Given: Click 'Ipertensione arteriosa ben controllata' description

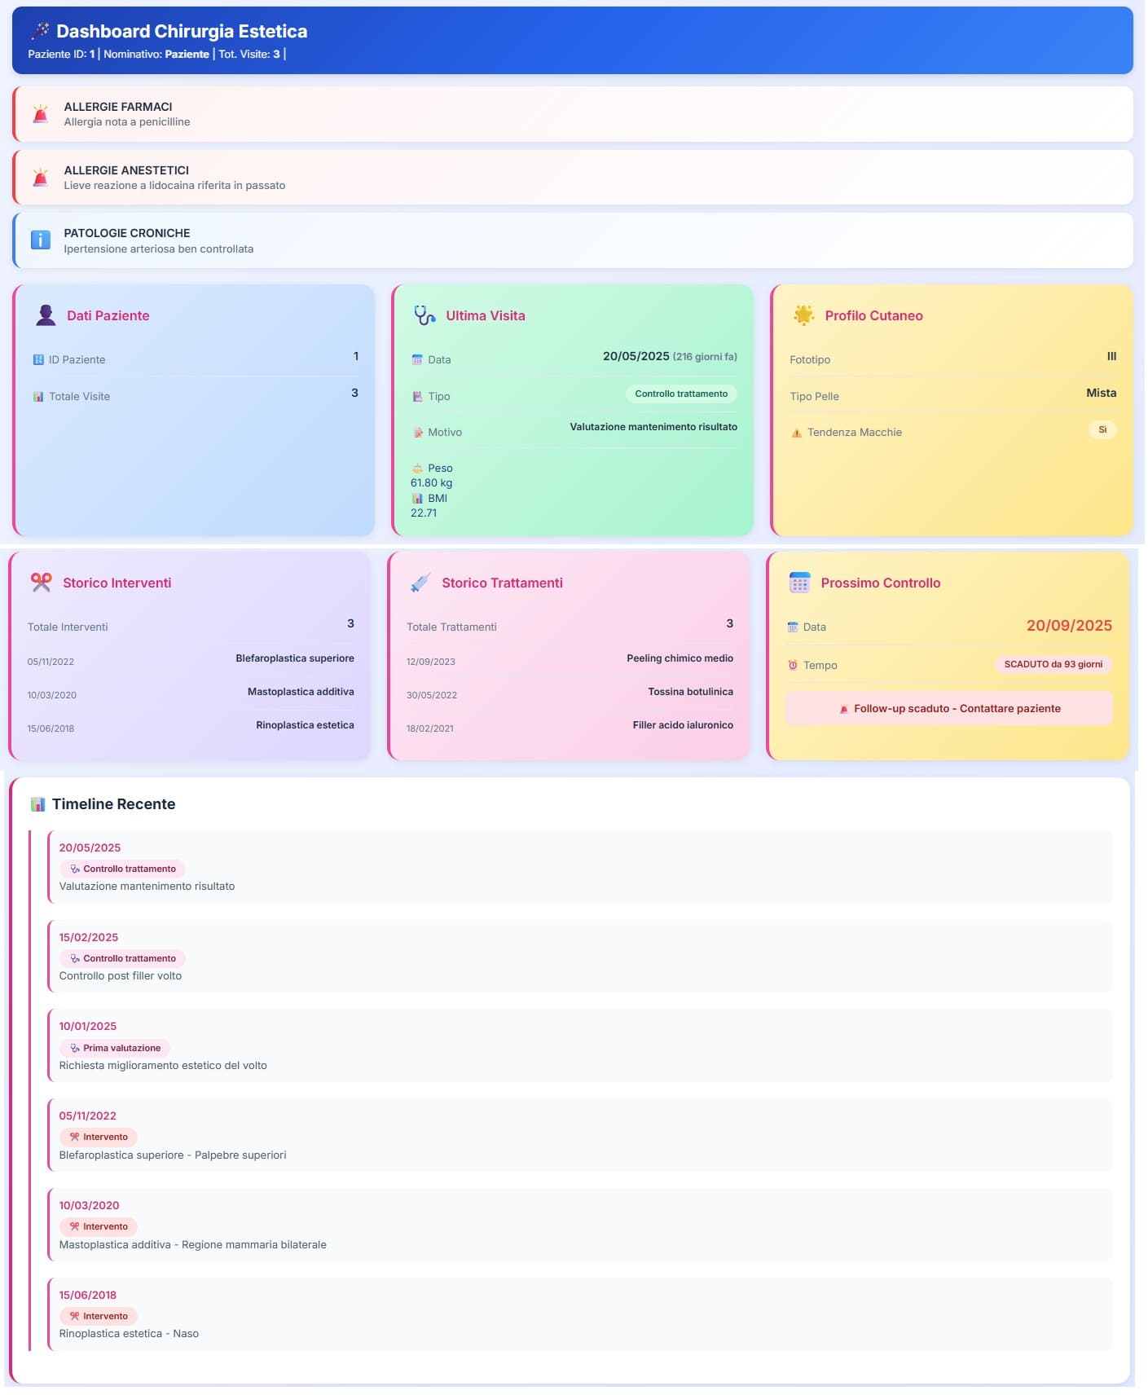Looking at the screenshot, I should (x=159, y=249).
